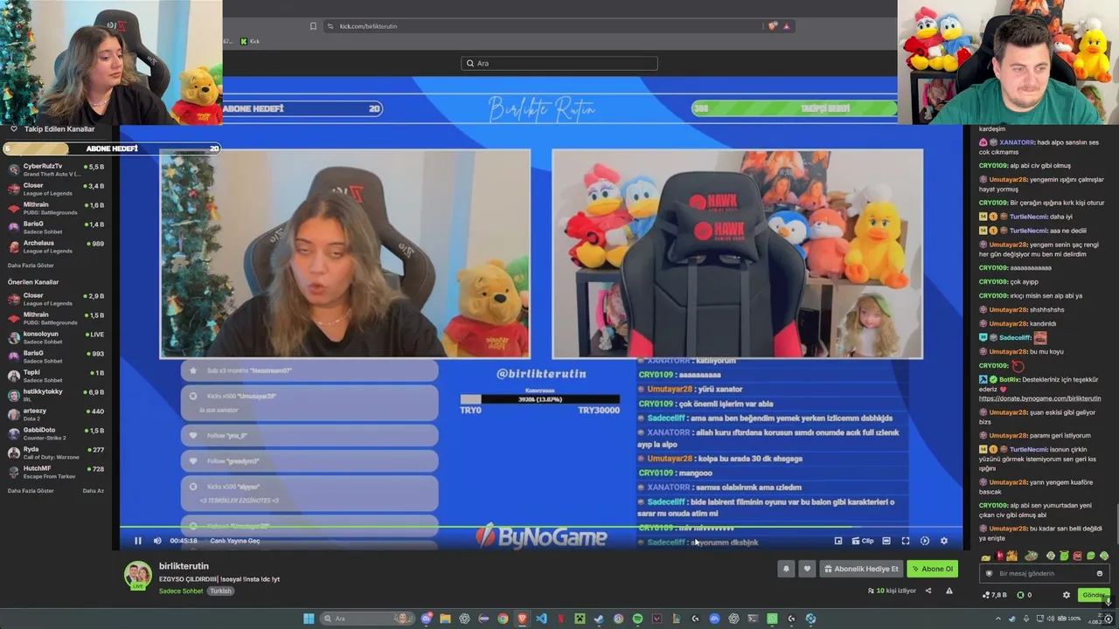
Task: Click the Ara search field on Kick
Action: click(x=559, y=63)
